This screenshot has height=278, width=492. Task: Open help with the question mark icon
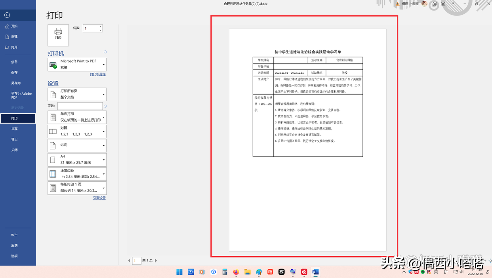click(x=453, y=4)
